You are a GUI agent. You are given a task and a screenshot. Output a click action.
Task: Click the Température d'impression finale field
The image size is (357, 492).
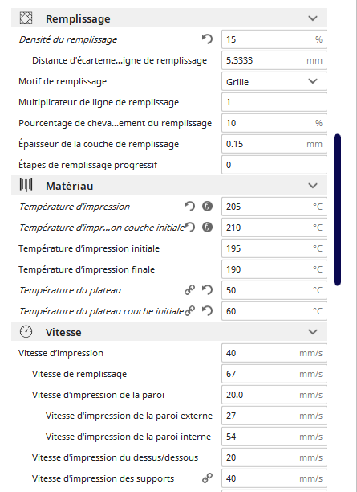tap(274, 269)
